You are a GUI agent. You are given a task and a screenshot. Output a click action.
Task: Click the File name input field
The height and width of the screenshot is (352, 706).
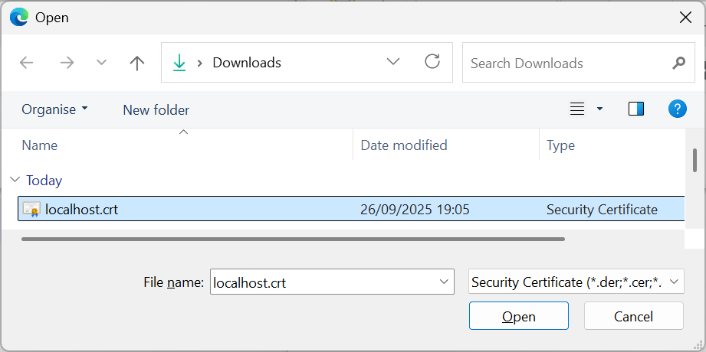coord(322,282)
